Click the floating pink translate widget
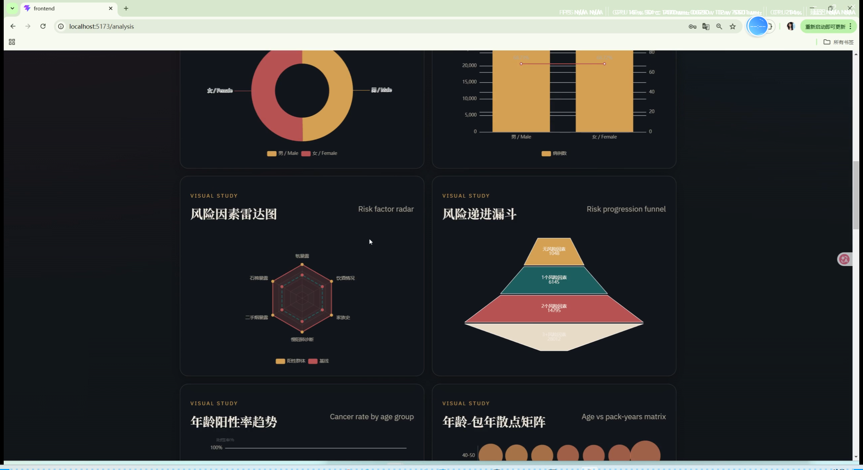Screen dimensions: 863x470 [x=844, y=259]
